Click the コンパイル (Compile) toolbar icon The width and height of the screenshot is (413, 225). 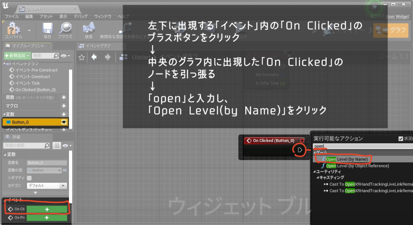13,29
